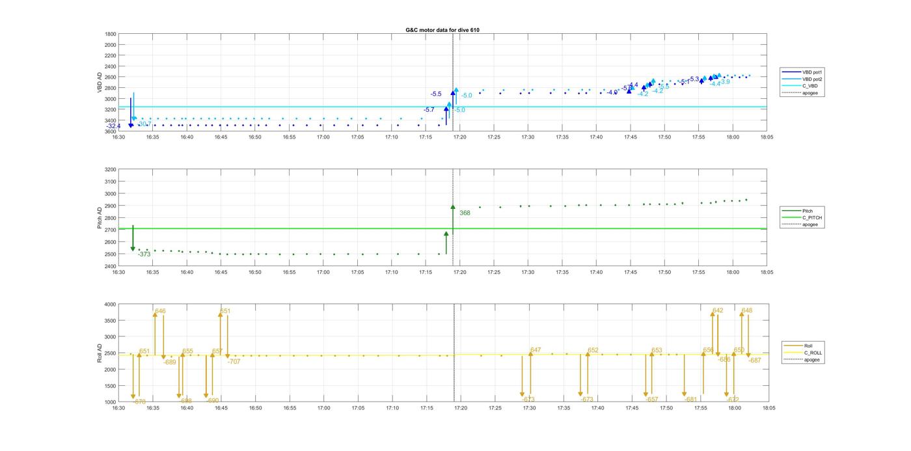Click the '-657' label in Roll plot
Viewport: 911px width, 451px height.
point(652,400)
